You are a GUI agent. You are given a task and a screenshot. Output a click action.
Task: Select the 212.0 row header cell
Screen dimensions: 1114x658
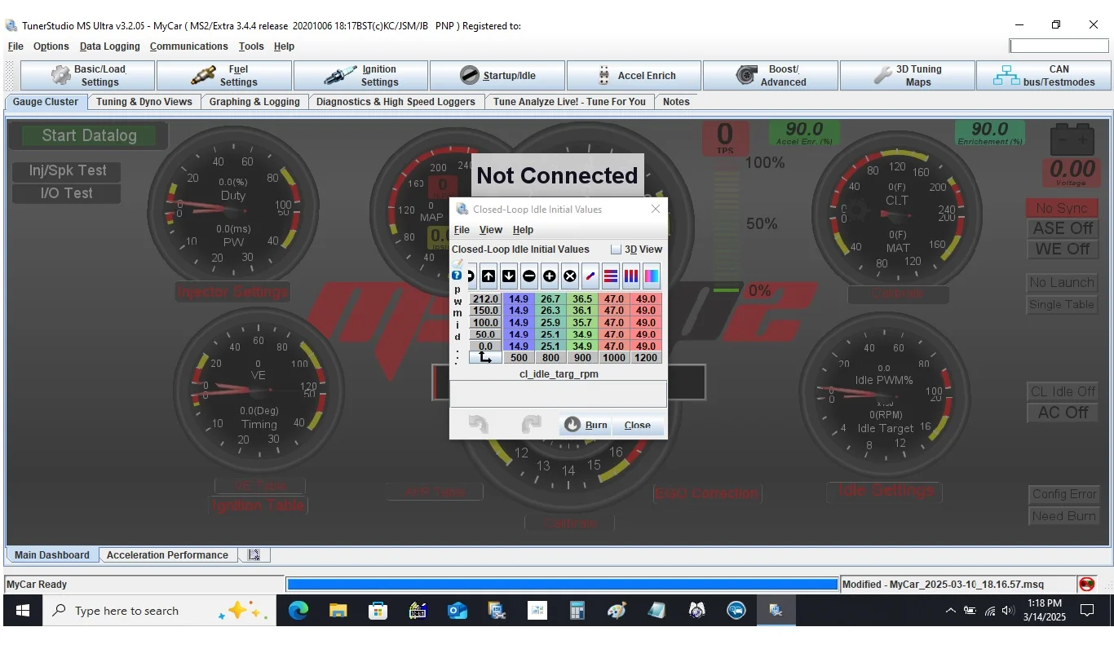pyautogui.click(x=485, y=299)
